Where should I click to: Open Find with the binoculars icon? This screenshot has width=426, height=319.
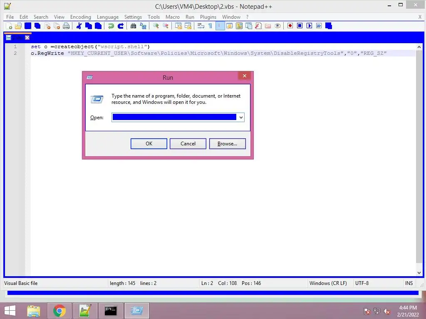(x=133, y=26)
